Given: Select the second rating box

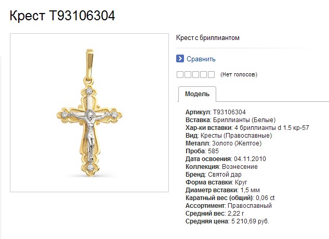Looking at the screenshot, I should [x=188, y=74].
